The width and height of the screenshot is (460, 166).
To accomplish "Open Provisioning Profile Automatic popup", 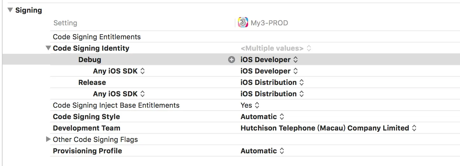I will 262,151.
